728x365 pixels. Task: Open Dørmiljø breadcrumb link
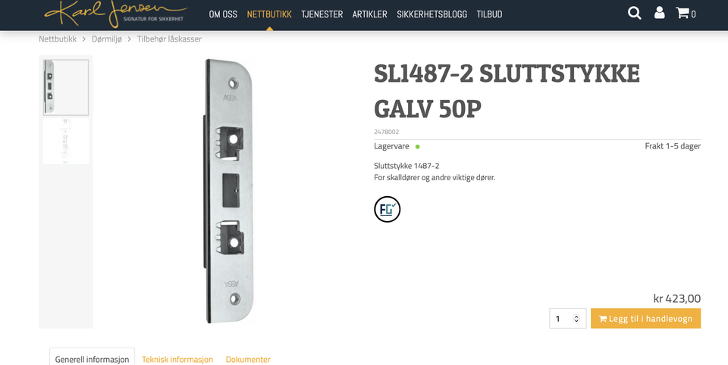click(107, 39)
